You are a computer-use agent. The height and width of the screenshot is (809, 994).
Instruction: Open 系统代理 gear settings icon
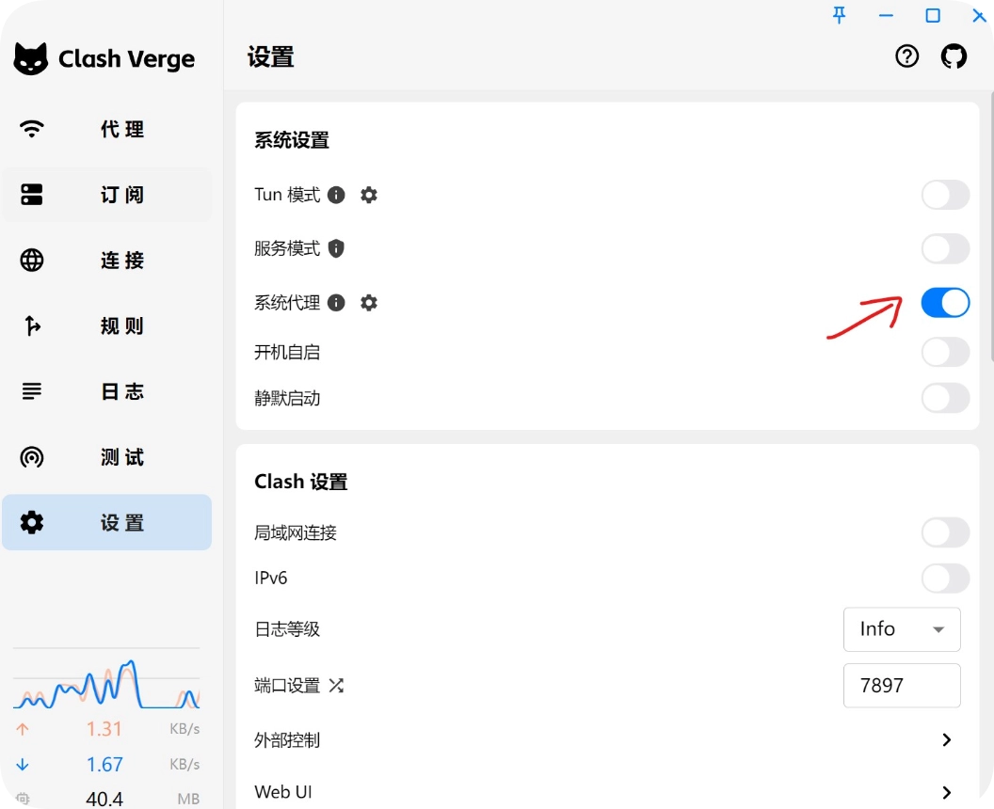tap(369, 303)
